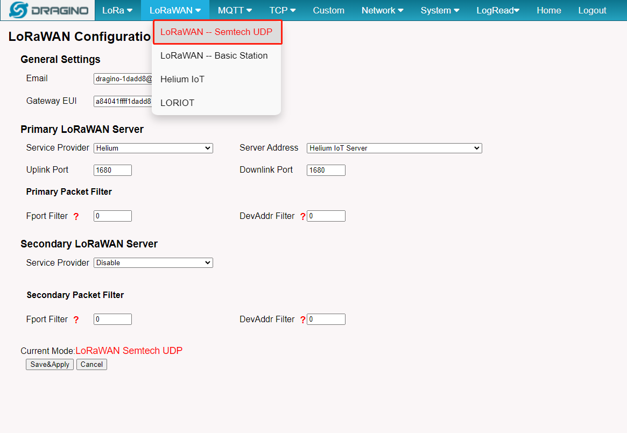The width and height of the screenshot is (627, 433).
Task: Click the Gateway EUI input field
Action: click(123, 101)
